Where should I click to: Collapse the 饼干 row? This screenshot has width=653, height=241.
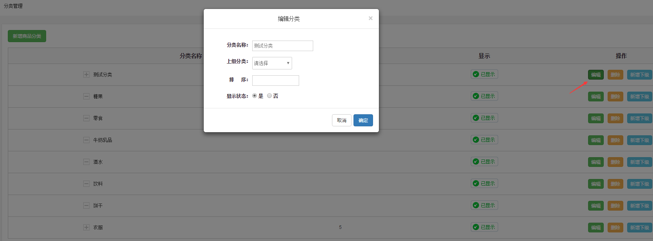pyautogui.click(x=86, y=206)
